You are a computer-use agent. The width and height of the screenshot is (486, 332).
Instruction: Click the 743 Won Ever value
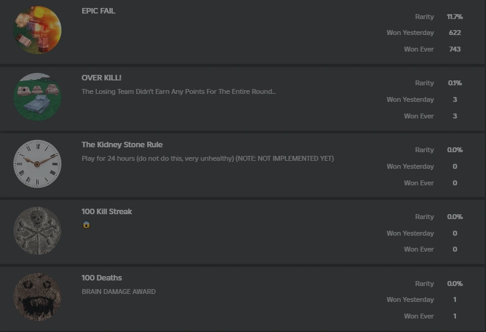point(455,49)
